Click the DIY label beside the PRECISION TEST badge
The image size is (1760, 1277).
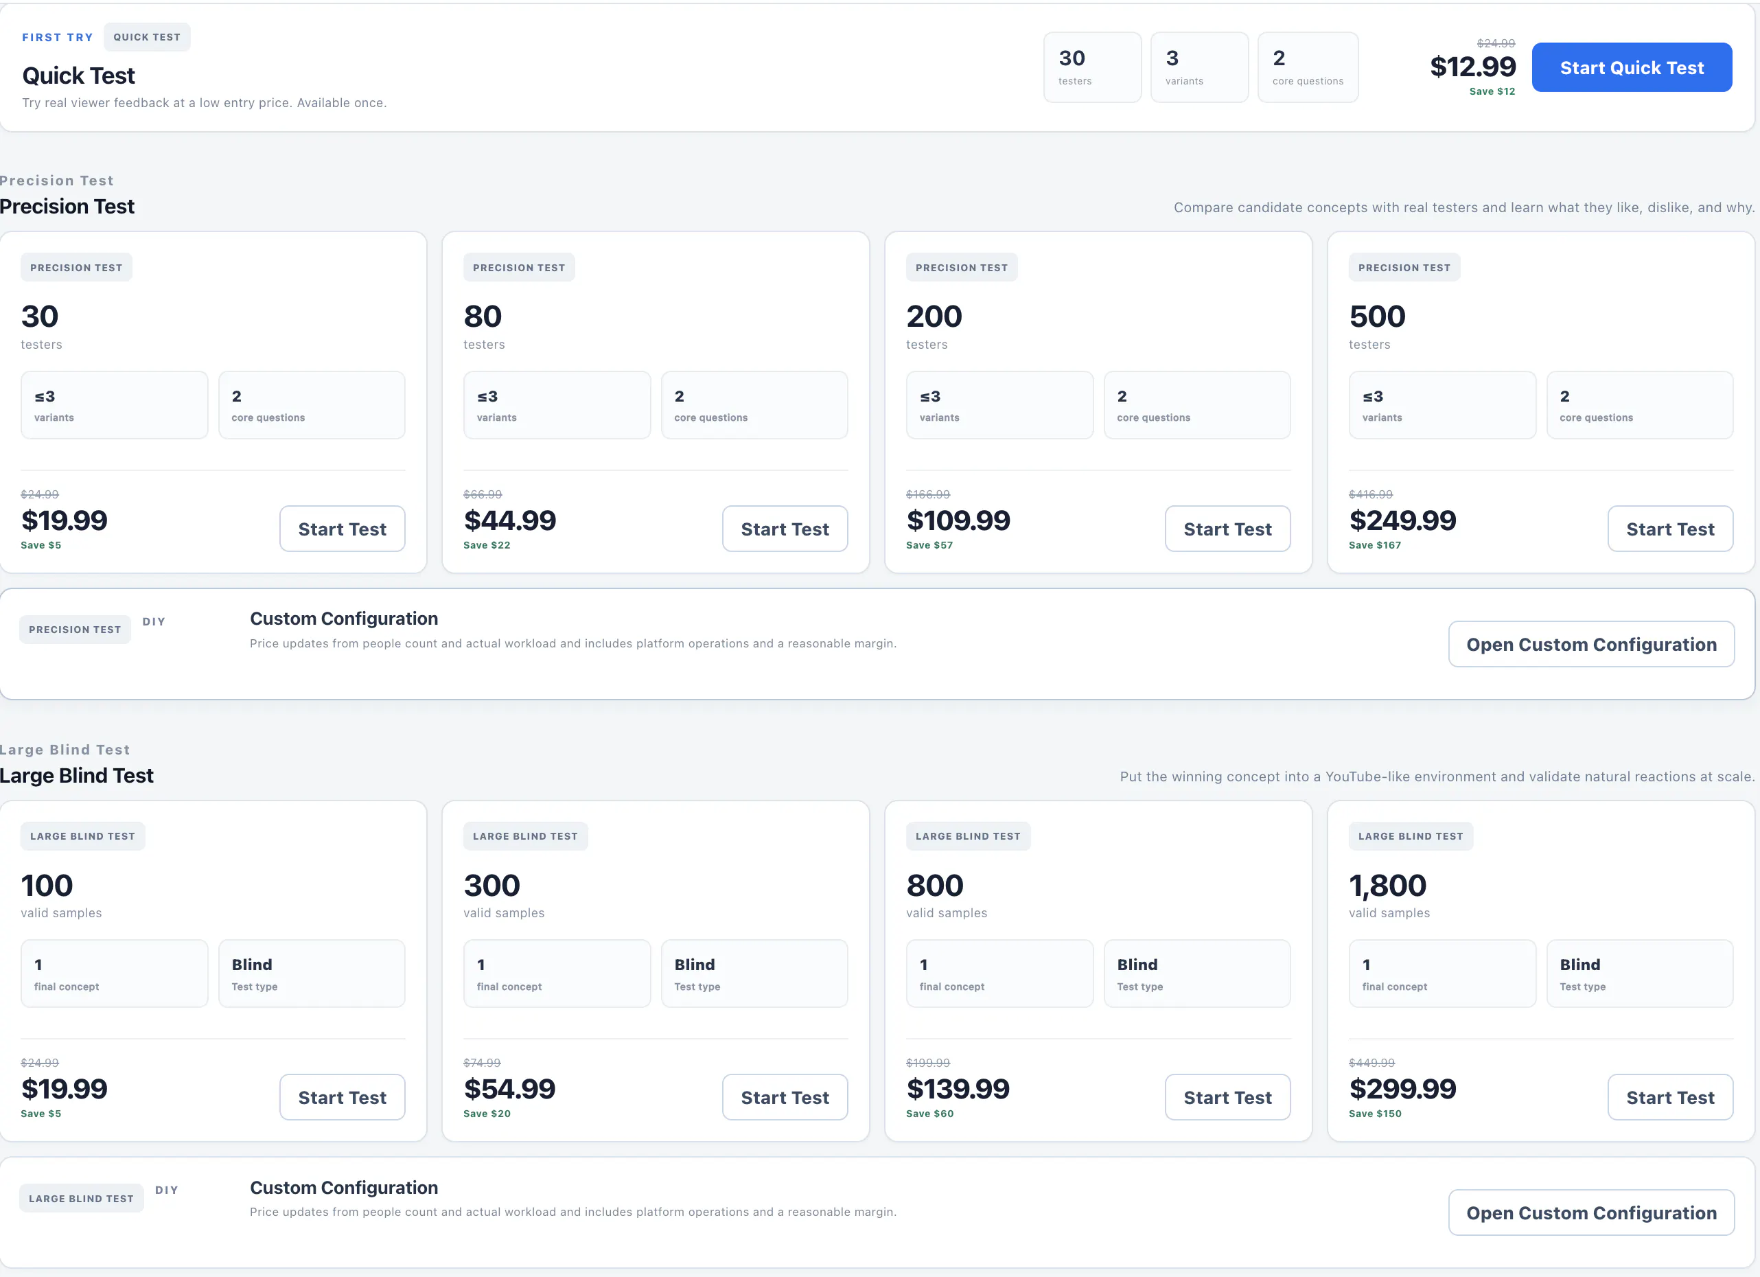[x=154, y=622]
